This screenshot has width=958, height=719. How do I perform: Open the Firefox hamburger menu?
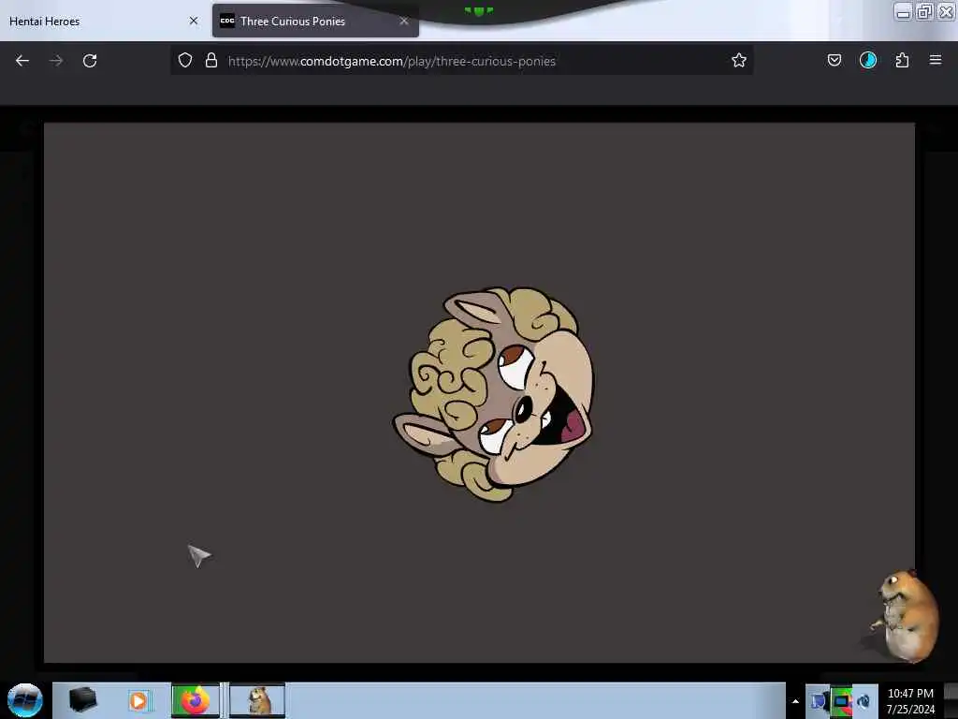(936, 60)
